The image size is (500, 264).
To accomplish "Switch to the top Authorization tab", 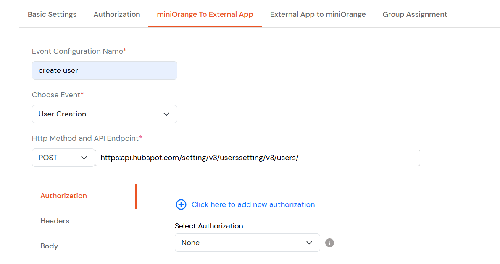I will pos(117,14).
